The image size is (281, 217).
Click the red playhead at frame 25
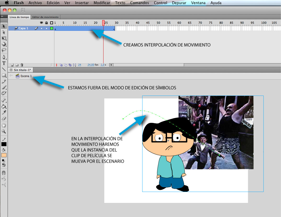pos(103,23)
